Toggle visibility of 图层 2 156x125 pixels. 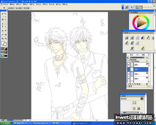pyautogui.click(x=128, y=74)
